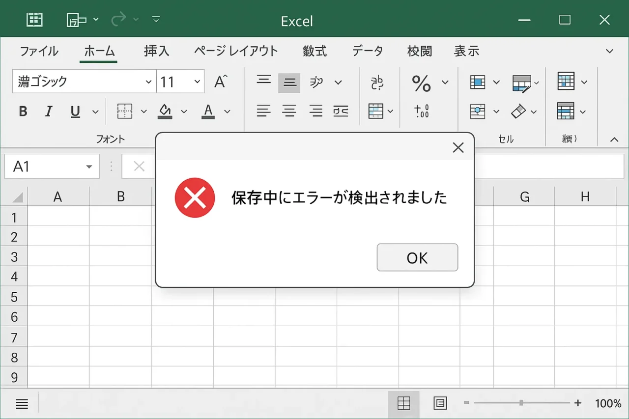Open the データ ribbon tab
The image size is (629, 419).
click(367, 51)
